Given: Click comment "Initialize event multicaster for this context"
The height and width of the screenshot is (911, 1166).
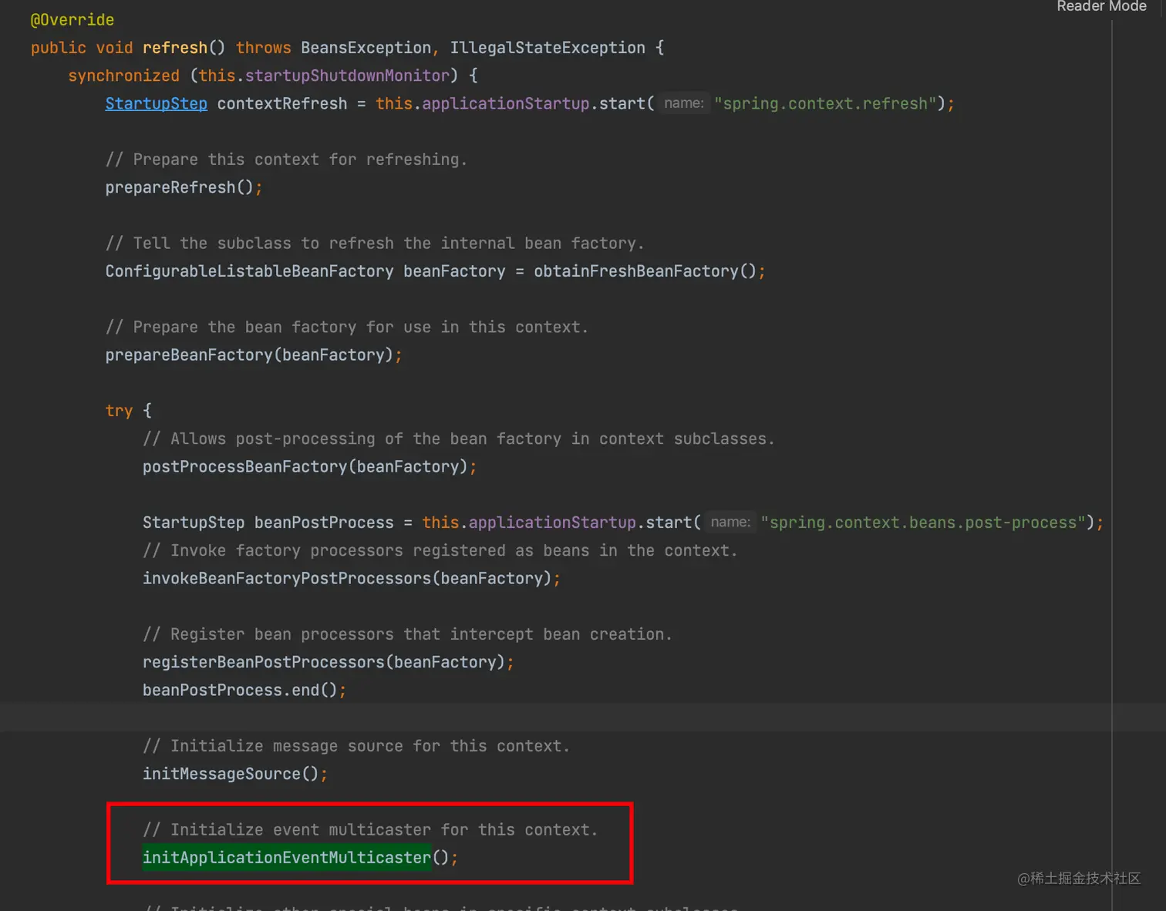Looking at the screenshot, I should pos(370,829).
